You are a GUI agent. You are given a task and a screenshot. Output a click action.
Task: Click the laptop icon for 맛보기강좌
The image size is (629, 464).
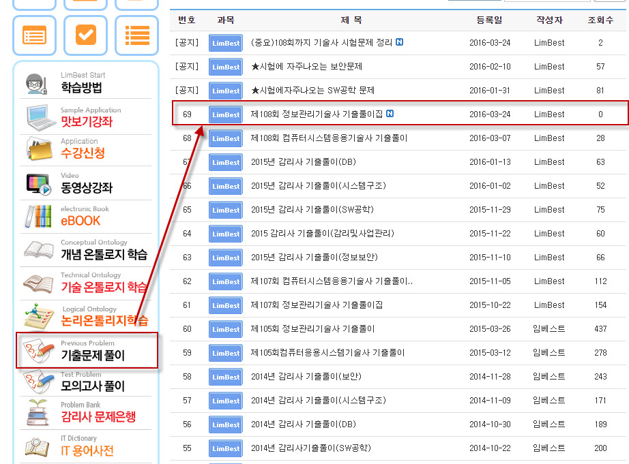[42, 118]
